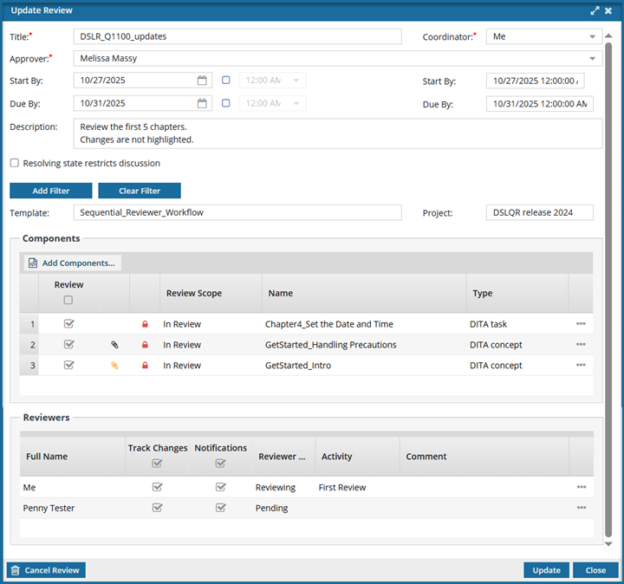
Task: Click red lock icon for Chapter4 row
Action: pos(145,324)
